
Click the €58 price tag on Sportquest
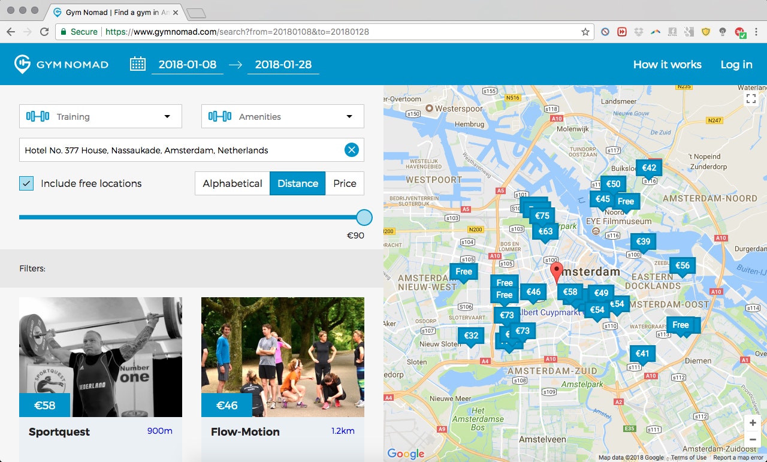[45, 405]
